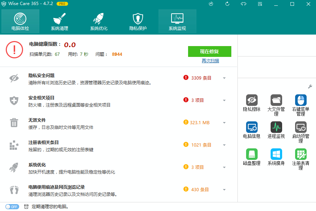
Task: Click the 定期清理您的电脑 text
Action: [50, 207]
